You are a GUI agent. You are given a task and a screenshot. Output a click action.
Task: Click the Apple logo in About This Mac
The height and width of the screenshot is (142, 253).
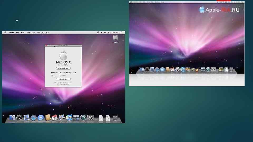pos(63,55)
